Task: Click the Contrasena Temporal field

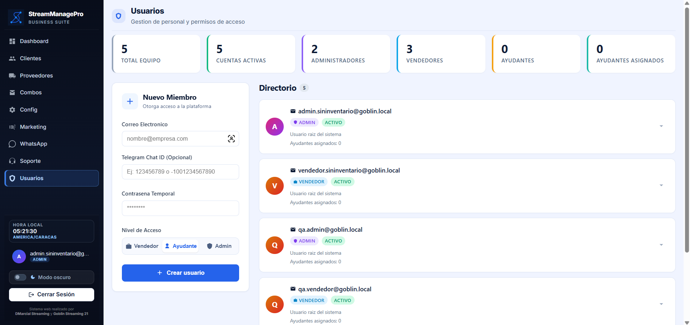Action: [x=181, y=208]
